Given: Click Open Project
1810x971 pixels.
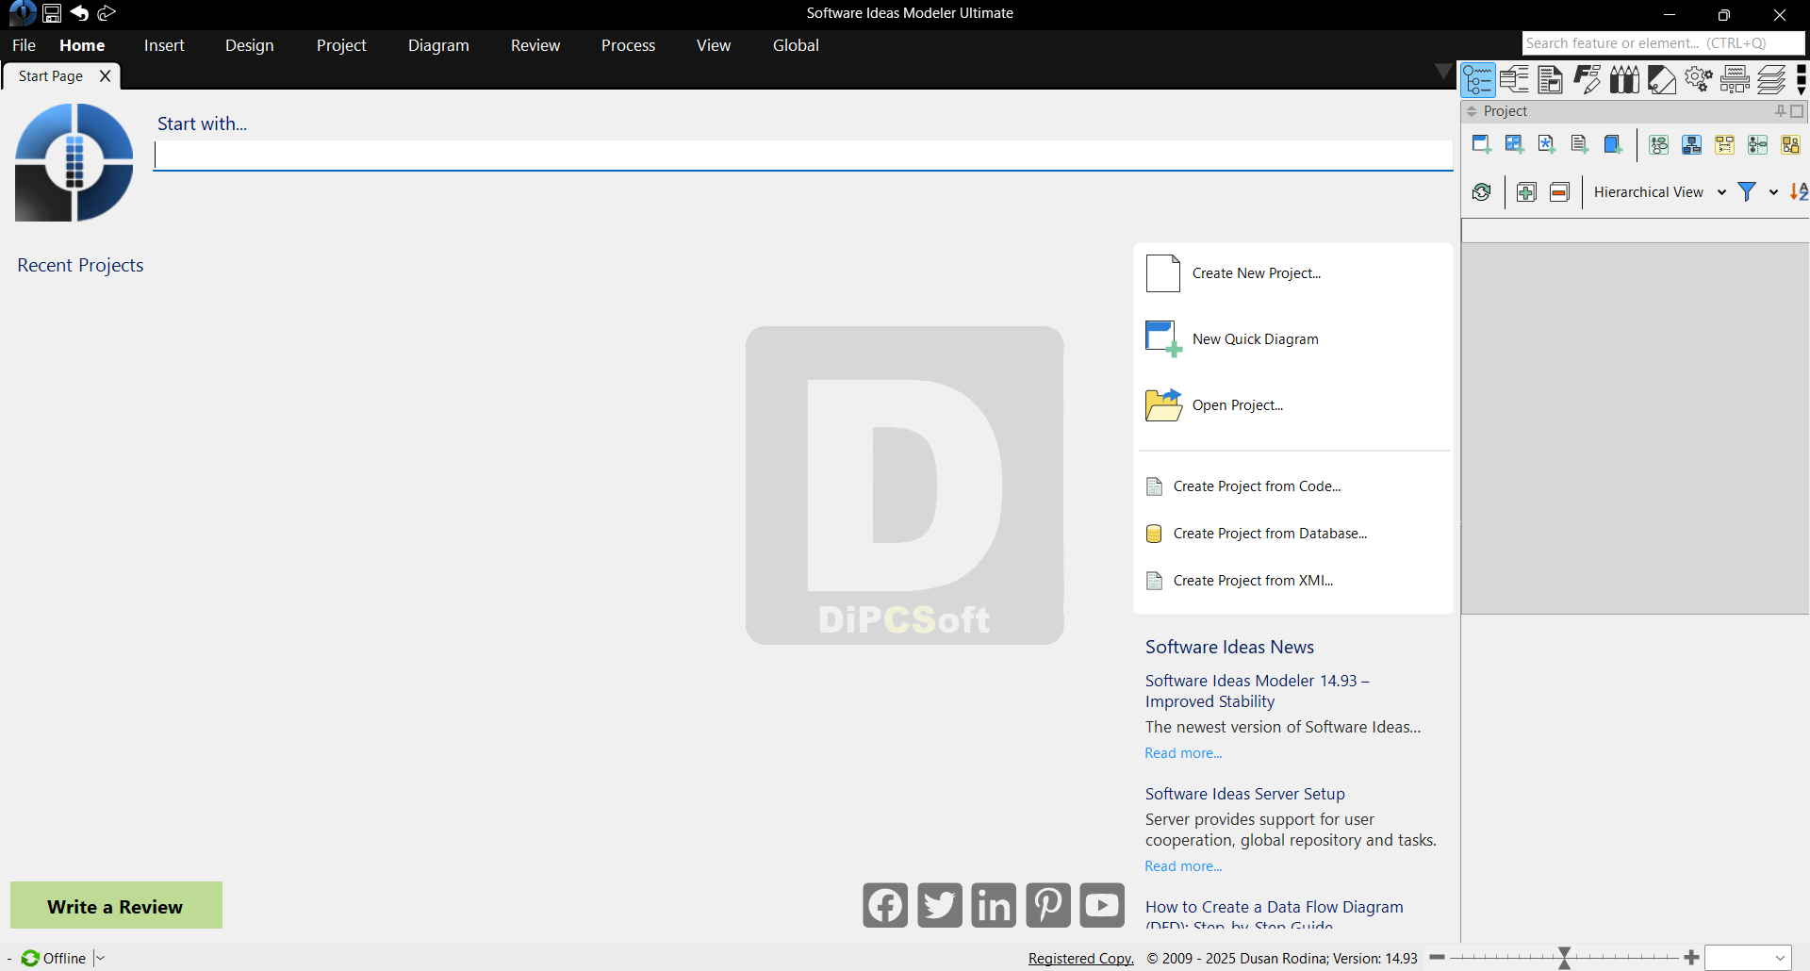Looking at the screenshot, I should click(1238, 405).
